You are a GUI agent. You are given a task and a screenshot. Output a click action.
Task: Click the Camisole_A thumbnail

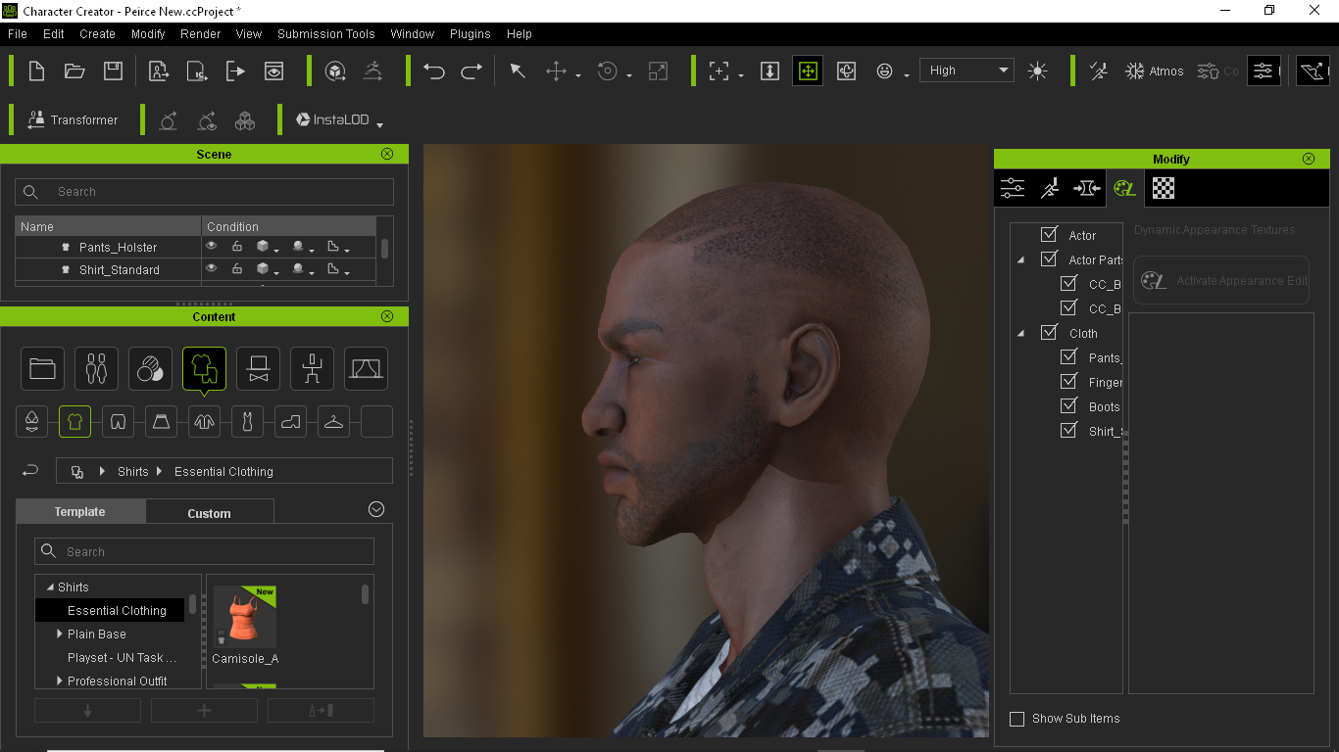point(245,617)
